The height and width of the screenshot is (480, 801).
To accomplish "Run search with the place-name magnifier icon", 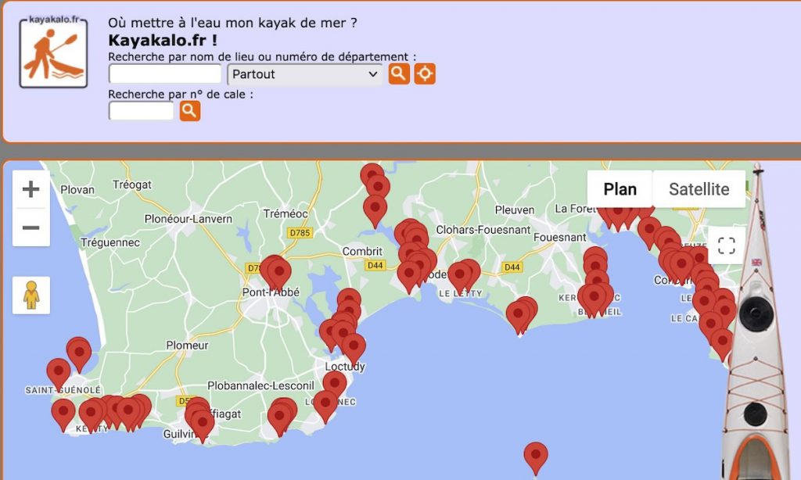I will pyautogui.click(x=399, y=73).
